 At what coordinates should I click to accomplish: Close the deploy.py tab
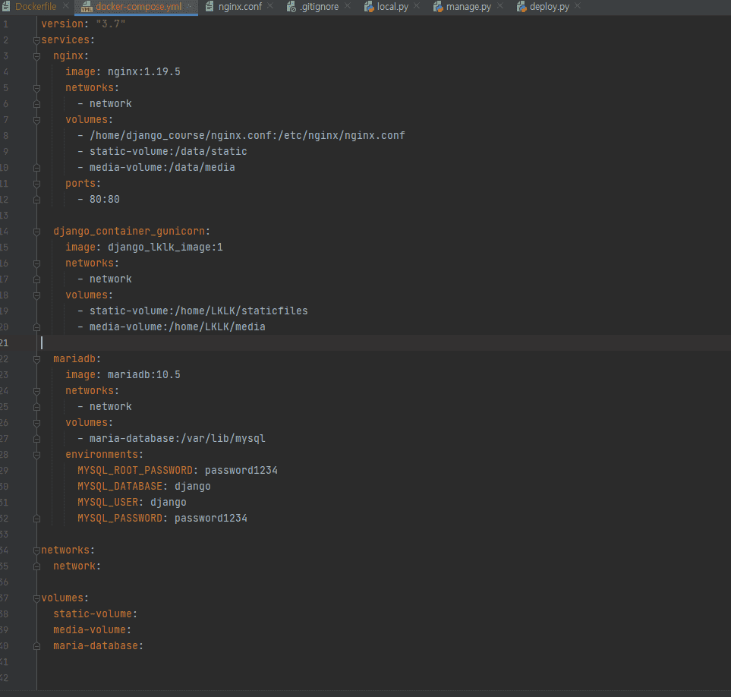578,5
